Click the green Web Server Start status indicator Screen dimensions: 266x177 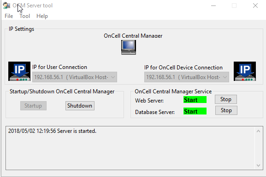[195, 100]
